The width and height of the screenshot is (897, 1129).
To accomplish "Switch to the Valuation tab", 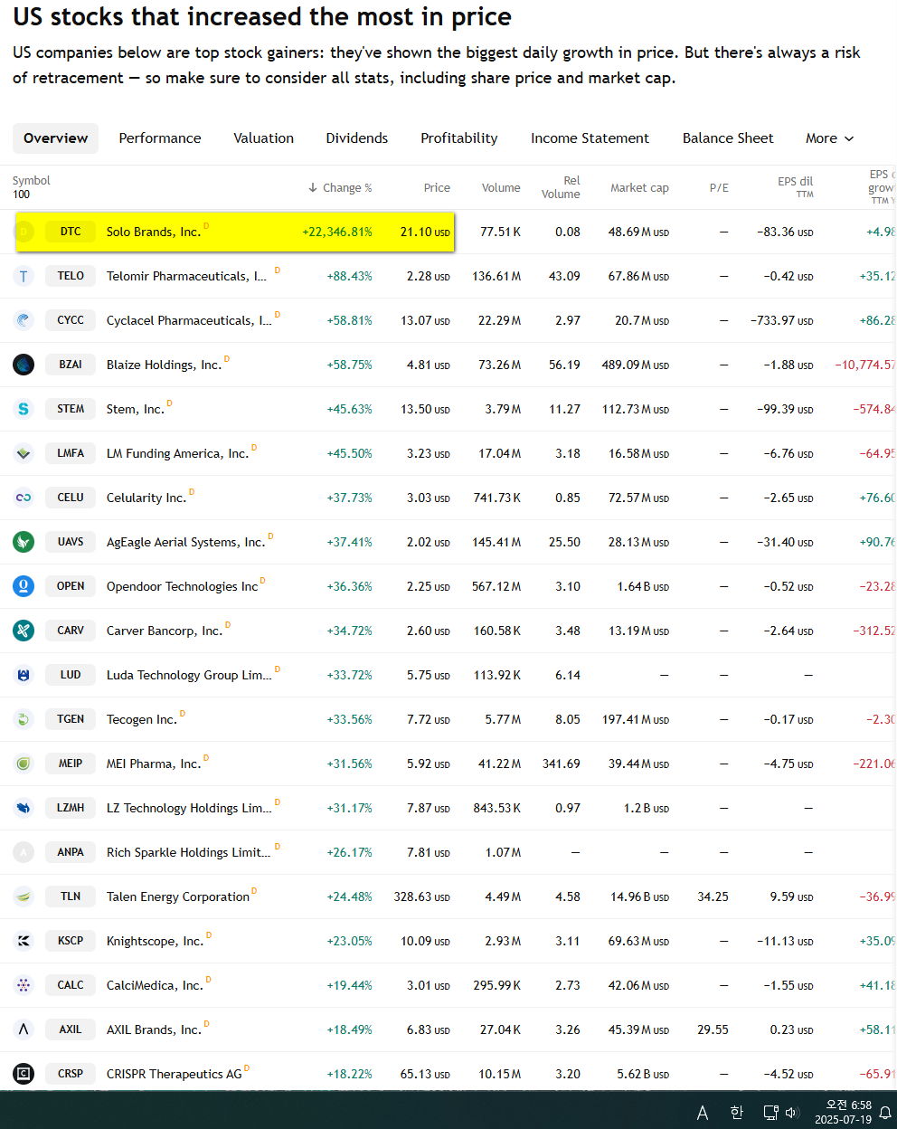I will point(263,138).
